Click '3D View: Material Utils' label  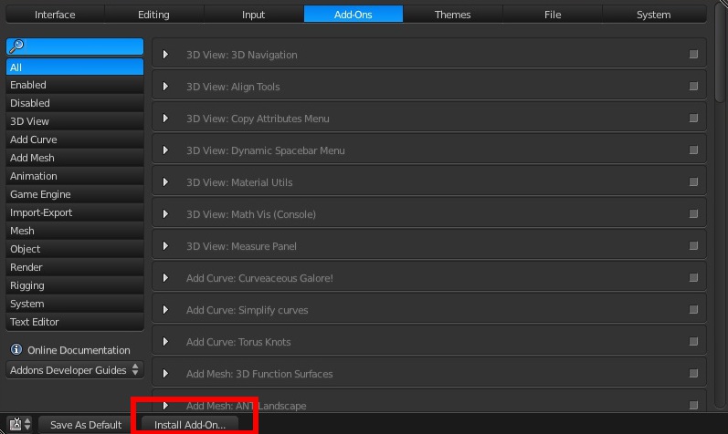(239, 182)
